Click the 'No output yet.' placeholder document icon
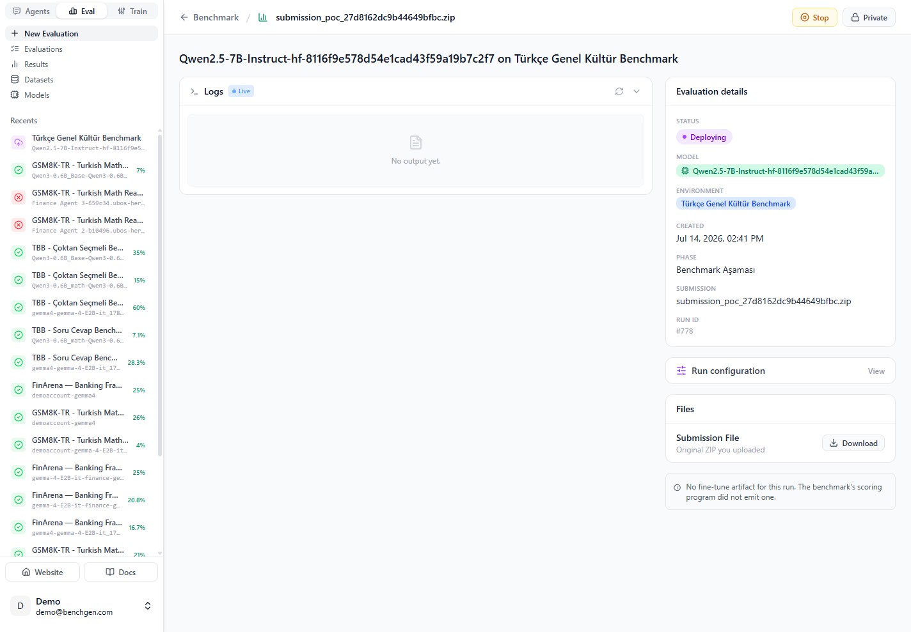Screen dimensions: 911x632 pyautogui.click(x=416, y=143)
